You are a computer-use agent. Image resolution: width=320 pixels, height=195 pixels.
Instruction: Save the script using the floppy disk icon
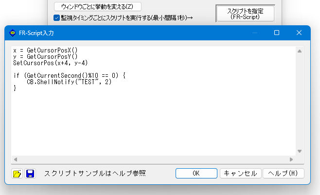30,174
